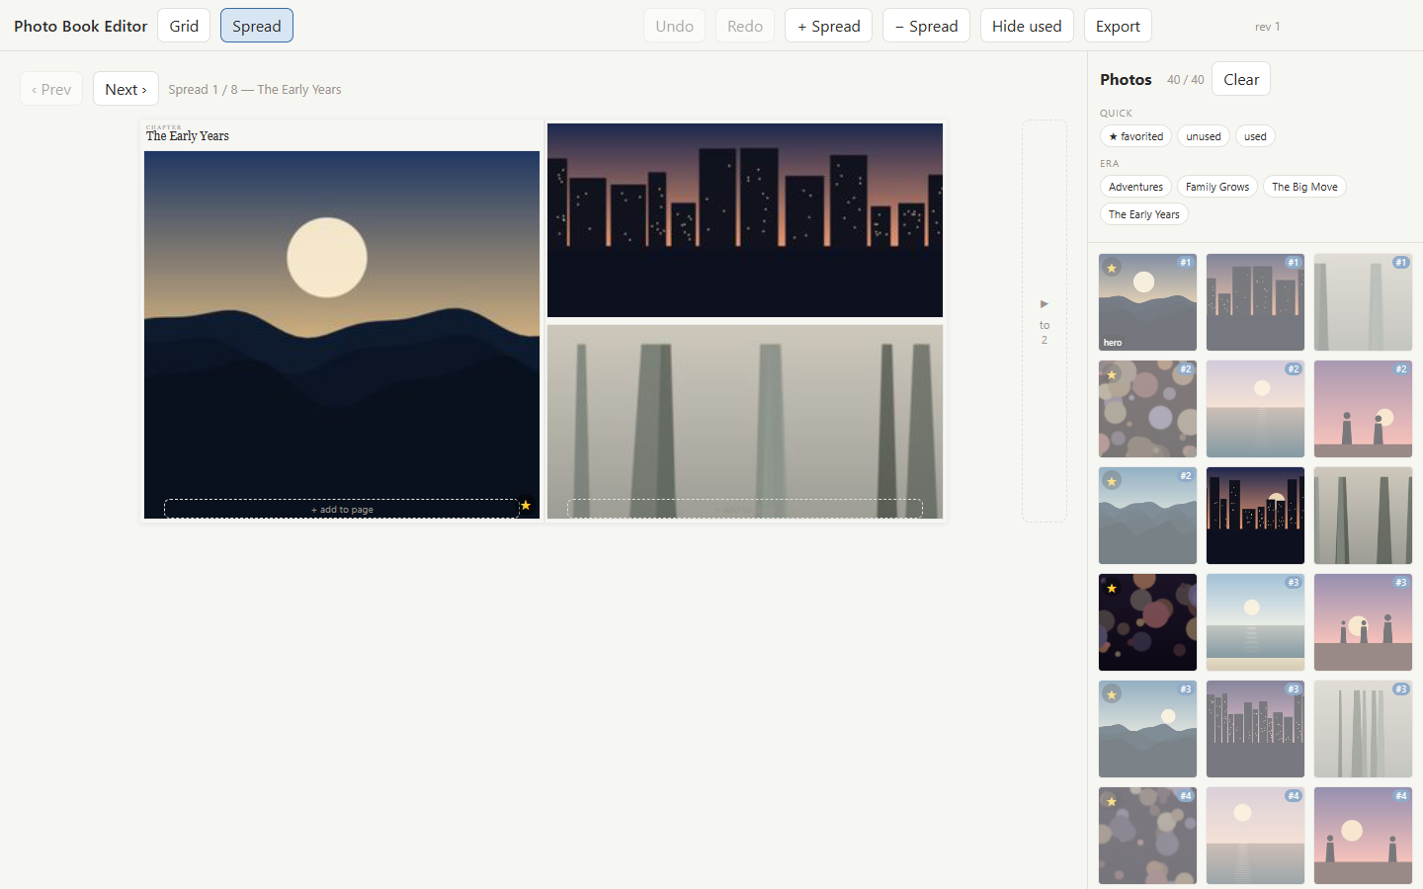Export the photo book
The height and width of the screenshot is (889, 1423).
[1118, 26]
